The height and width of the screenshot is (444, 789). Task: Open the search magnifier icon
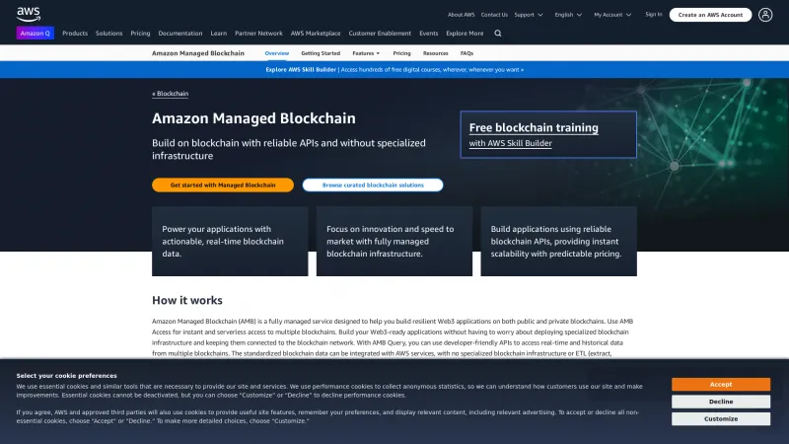point(498,34)
